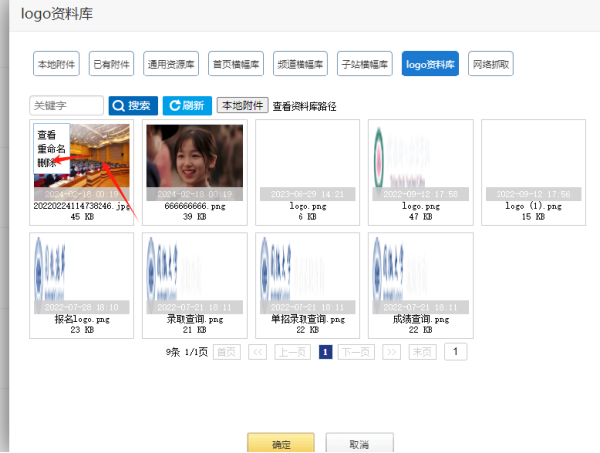Click the 查看资料库路径 link
The image size is (600, 453).
tap(304, 106)
